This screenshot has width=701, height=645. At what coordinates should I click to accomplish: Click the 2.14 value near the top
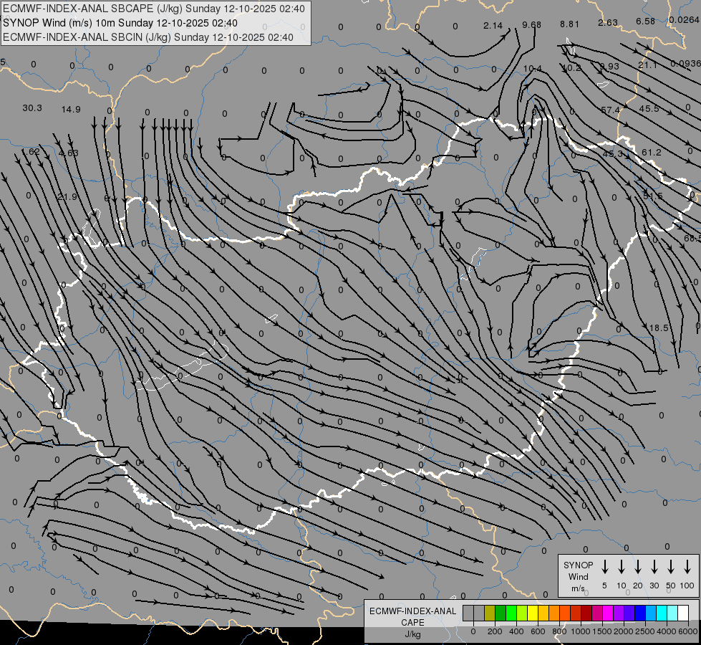(x=493, y=26)
